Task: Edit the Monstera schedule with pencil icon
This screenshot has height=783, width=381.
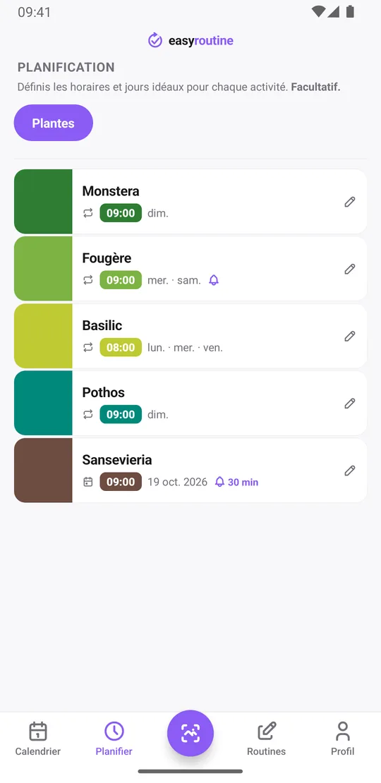Action: [349, 202]
